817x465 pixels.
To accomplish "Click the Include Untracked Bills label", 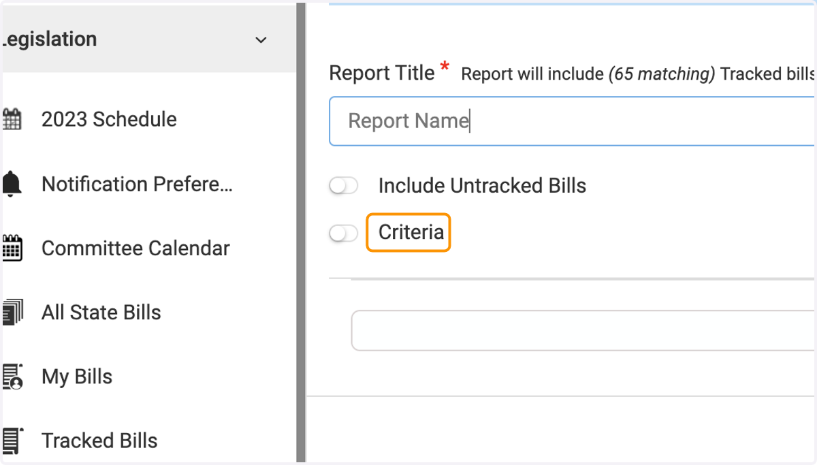I will coord(482,185).
